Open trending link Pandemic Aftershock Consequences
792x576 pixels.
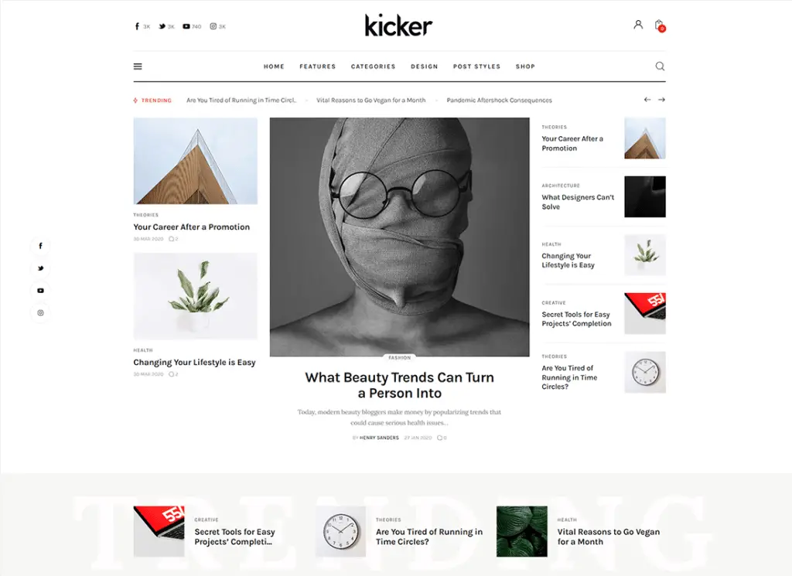click(x=499, y=100)
